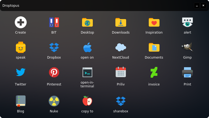
Task: Click the 'Blog' text label
Action: point(20,111)
